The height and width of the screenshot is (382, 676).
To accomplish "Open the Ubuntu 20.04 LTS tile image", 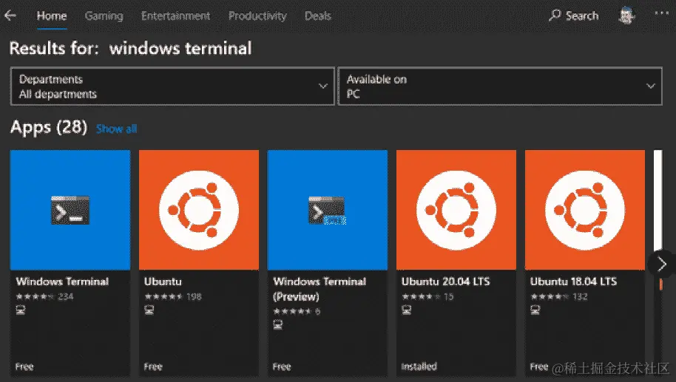I will click(456, 210).
